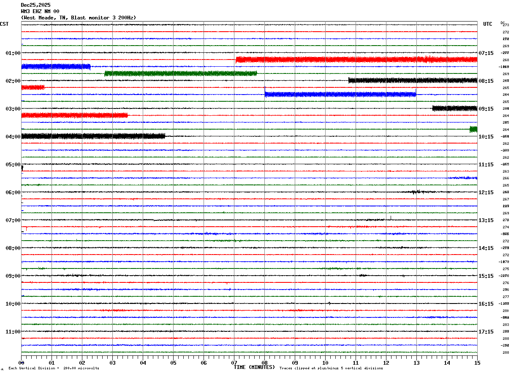Image resolution: width=511 pixels, height=374 pixels.
Task: Click the UTC time zone label
Action: coord(488,24)
